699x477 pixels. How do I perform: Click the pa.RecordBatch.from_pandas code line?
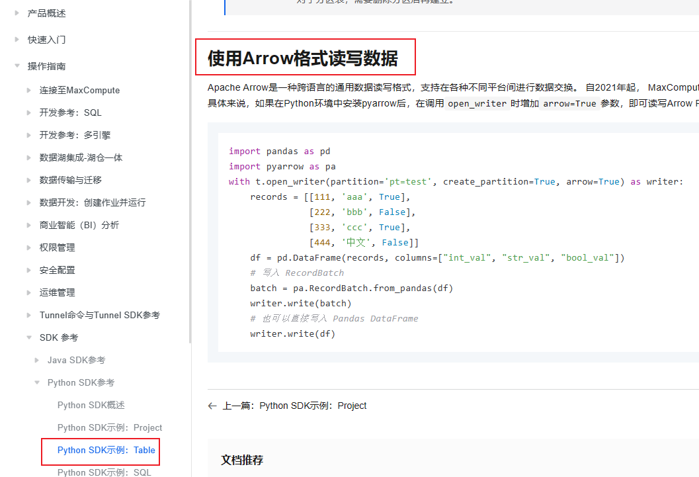tap(352, 288)
